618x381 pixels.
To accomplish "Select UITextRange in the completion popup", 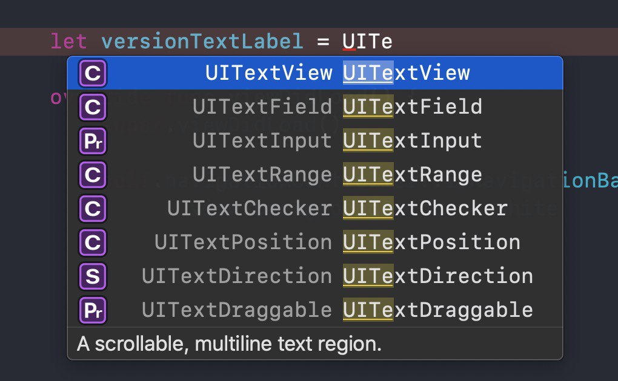I will click(x=315, y=175).
